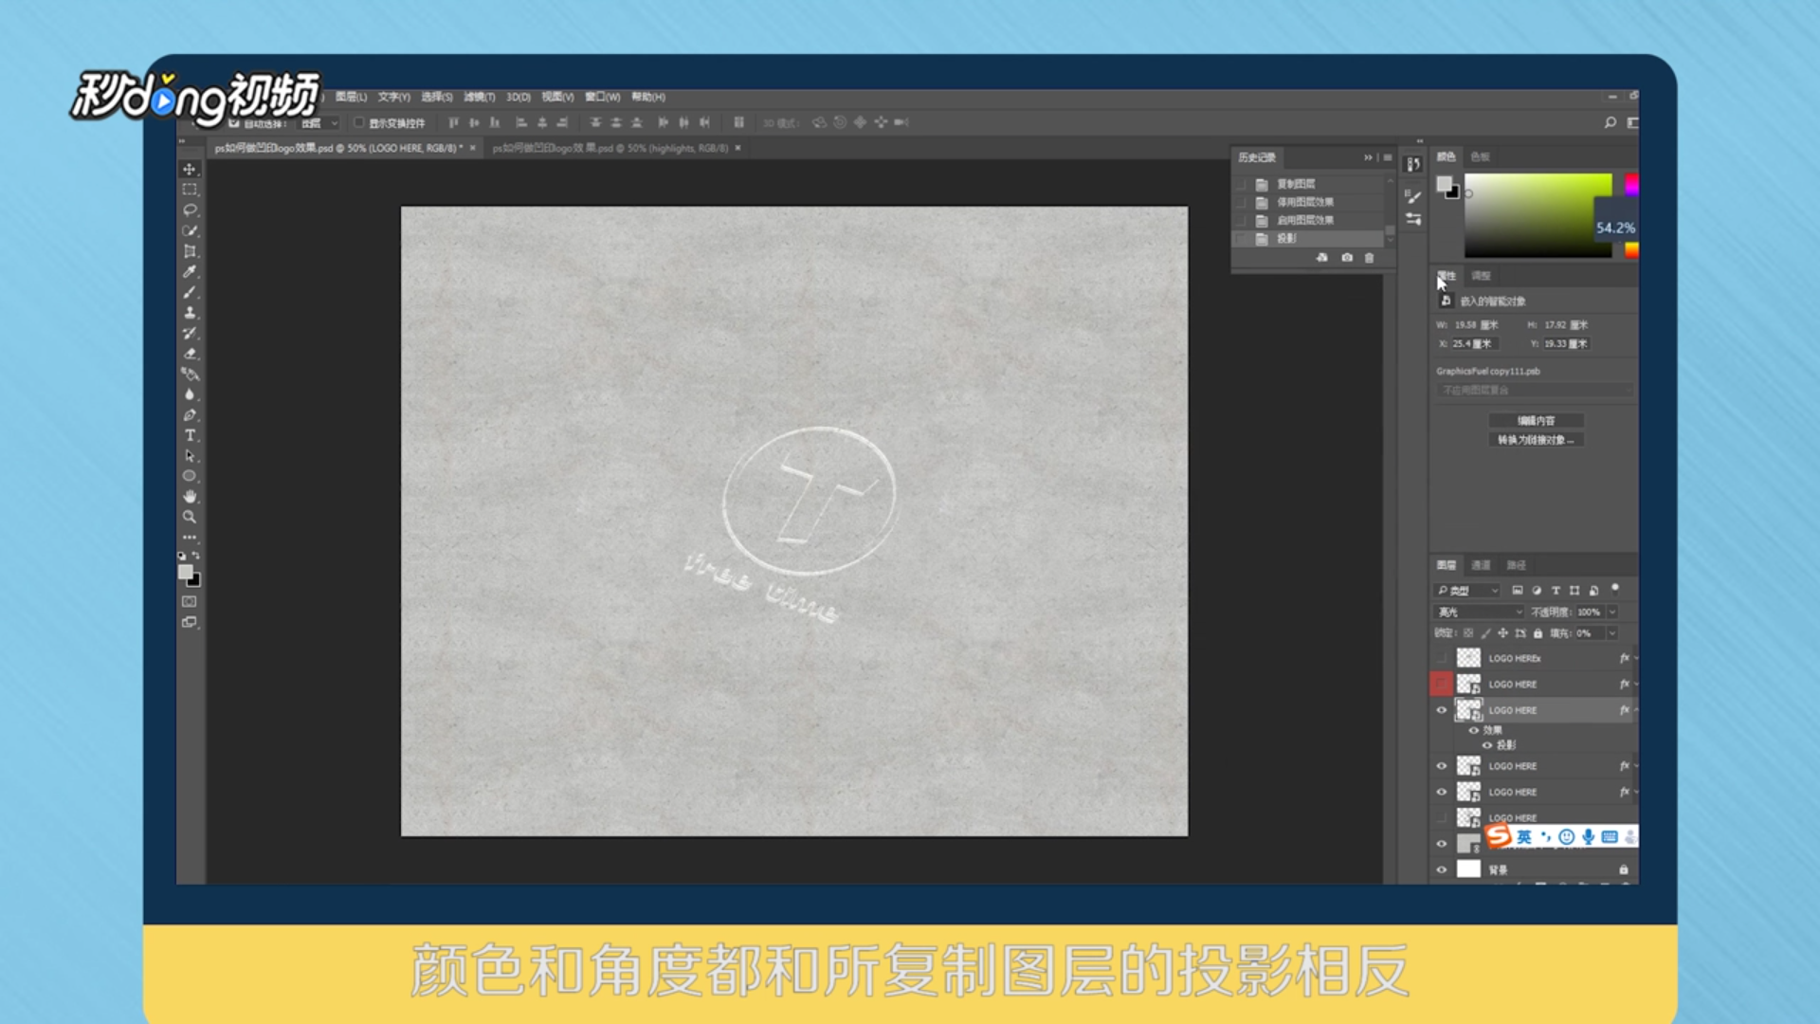Switch to the 色板 swatches tab

coord(1480,157)
